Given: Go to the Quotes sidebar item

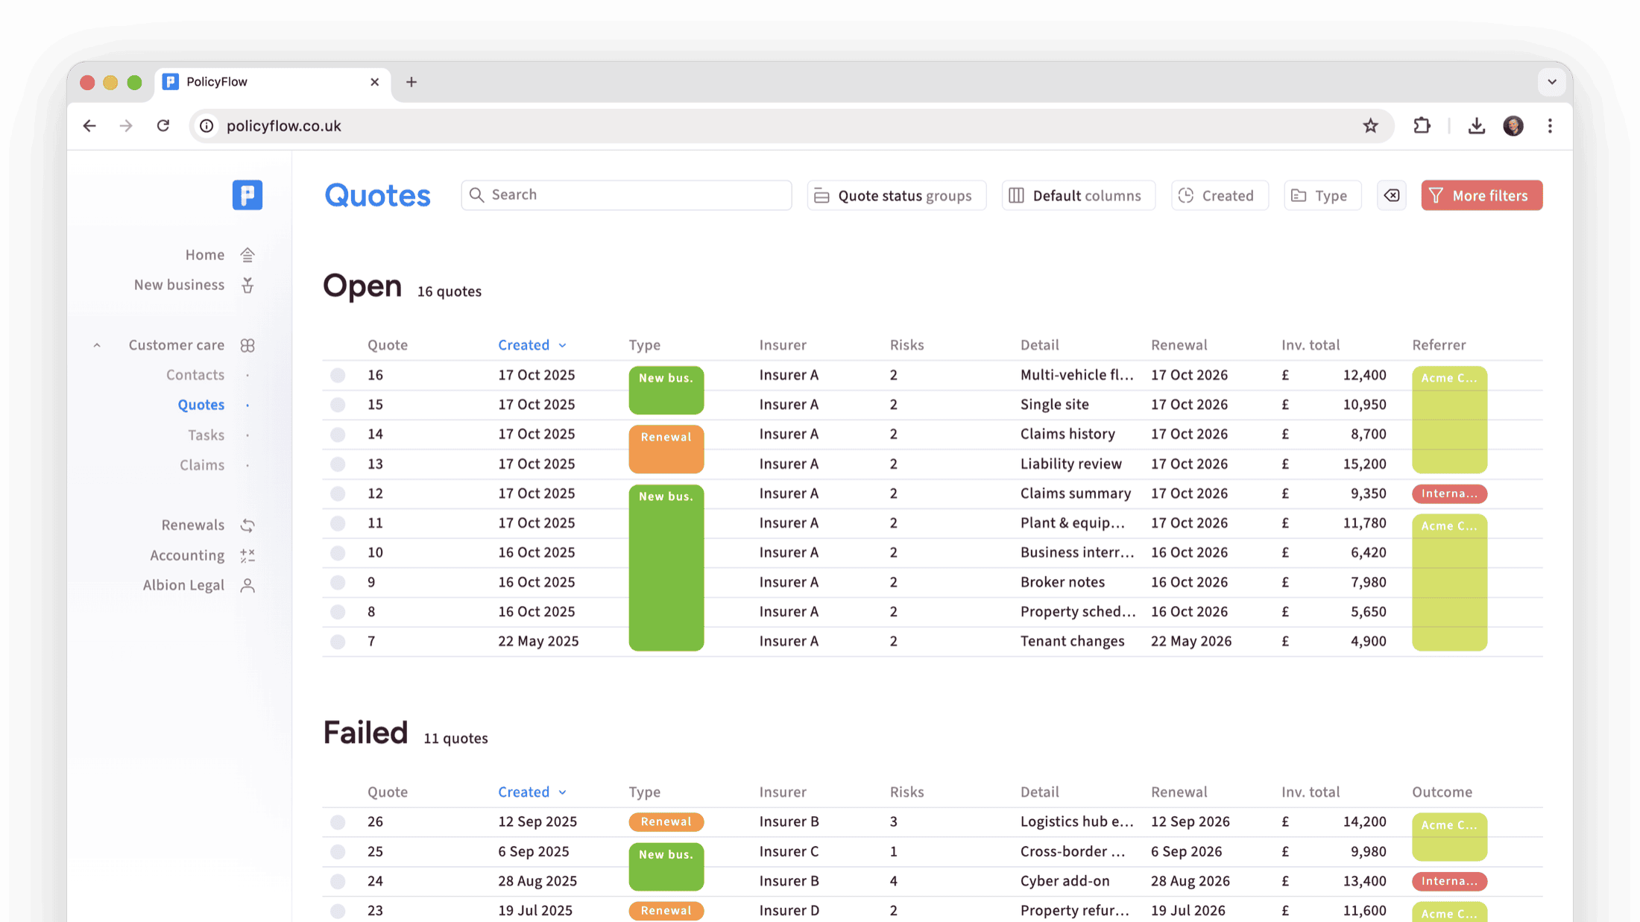Looking at the screenshot, I should click(201, 405).
